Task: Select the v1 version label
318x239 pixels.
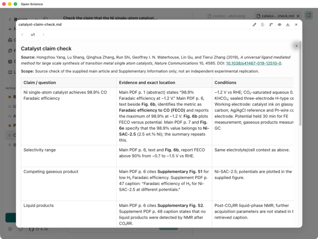Action: [33, 35]
